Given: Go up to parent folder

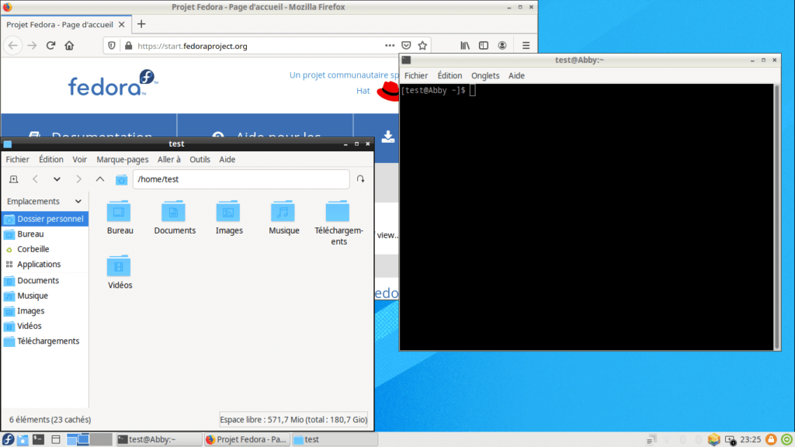Looking at the screenshot, I should click(x=100, y=179).
